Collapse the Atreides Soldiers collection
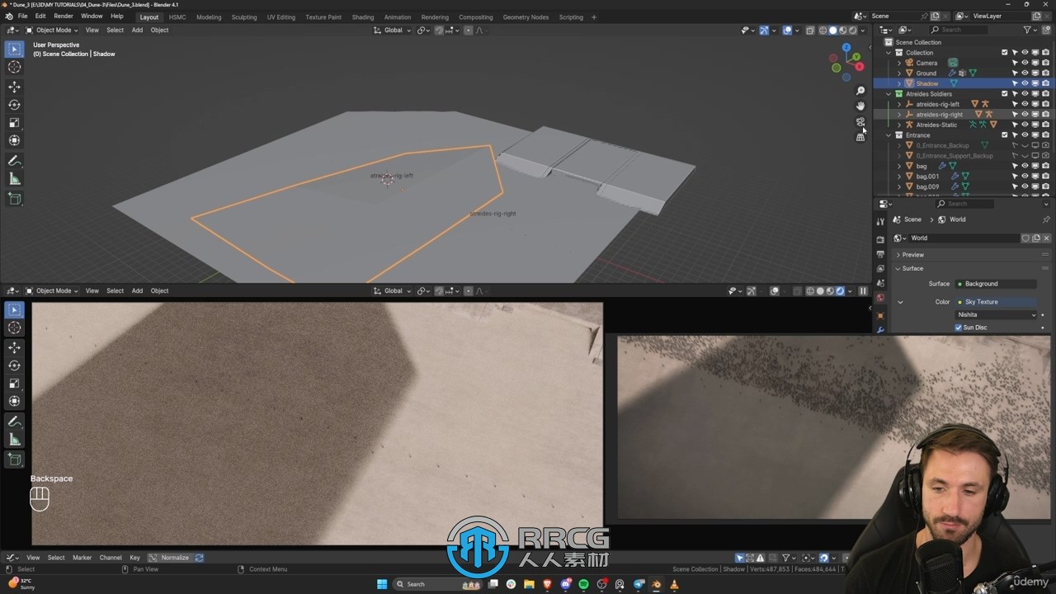 [889, 94]
